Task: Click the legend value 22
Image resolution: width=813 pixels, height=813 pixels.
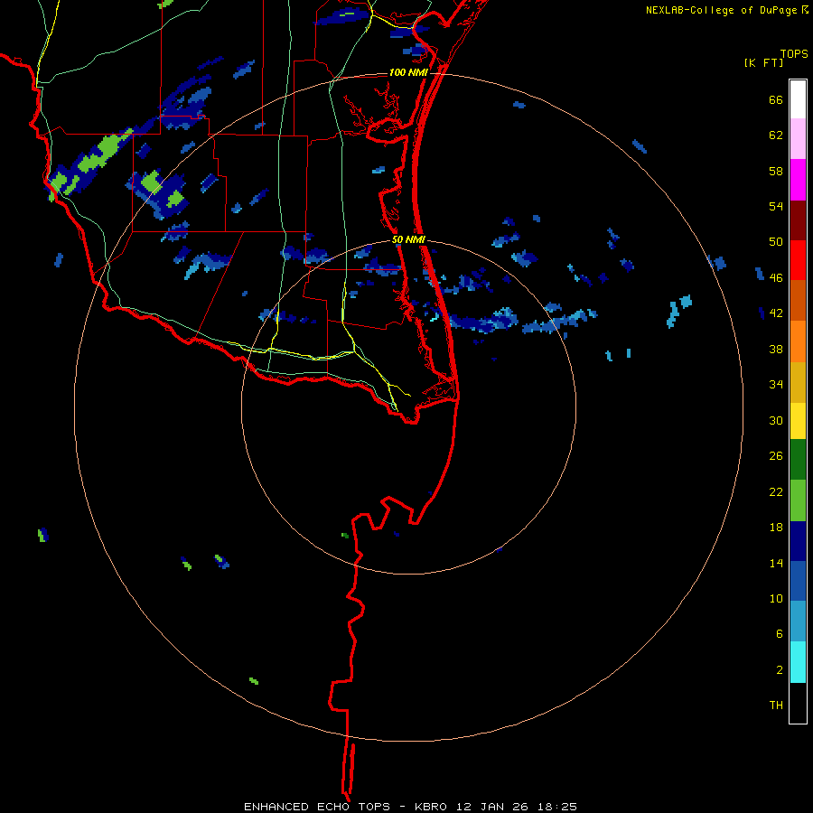Action: click(x=776, y=491)
